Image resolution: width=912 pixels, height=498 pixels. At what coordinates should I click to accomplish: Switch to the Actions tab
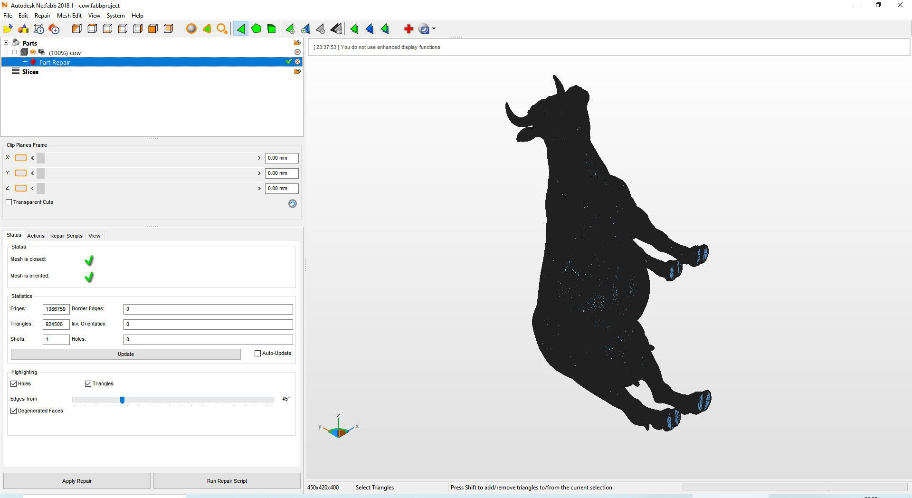point(36,236)
